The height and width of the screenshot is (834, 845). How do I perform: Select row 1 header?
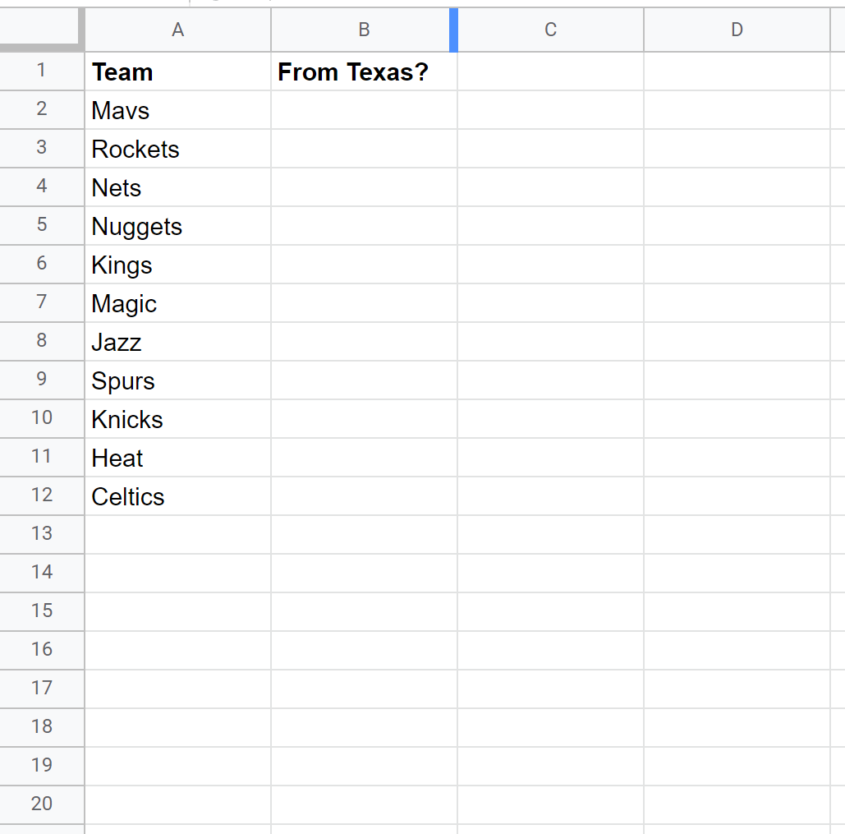coord(42,72)
